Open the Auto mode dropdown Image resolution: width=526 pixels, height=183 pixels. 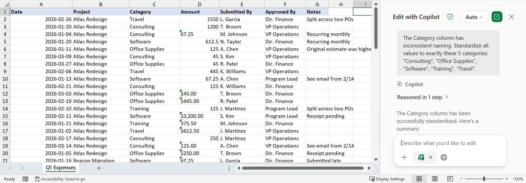474,17
